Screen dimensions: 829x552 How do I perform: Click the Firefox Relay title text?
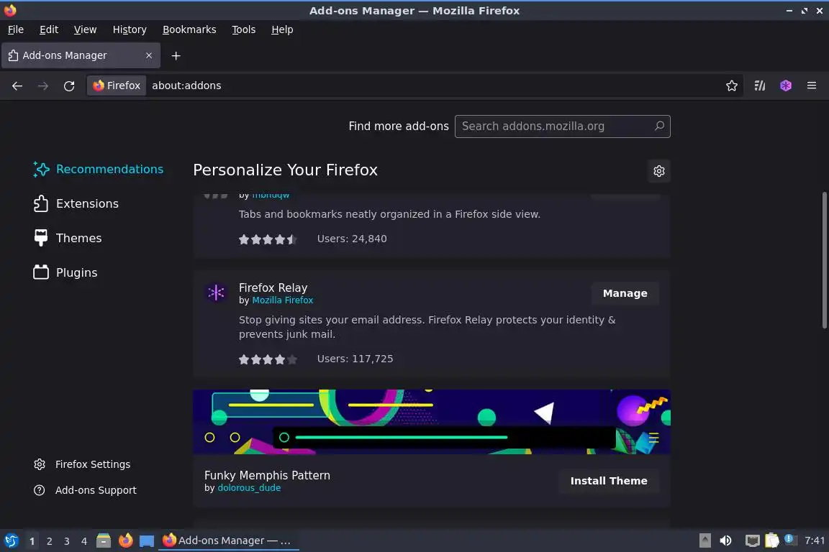coord(273,288)
